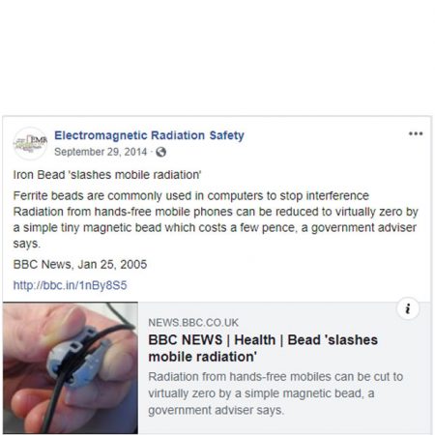Click the preview description about magnetic bead
This screenshot has width=435, height=435.
pos(275,393)
